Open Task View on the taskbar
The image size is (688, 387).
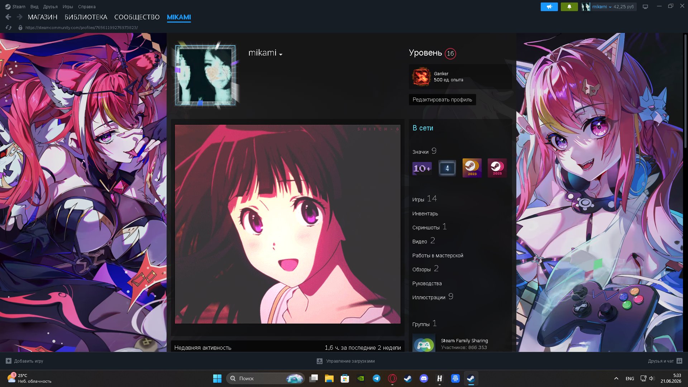(x=314, y=378)
